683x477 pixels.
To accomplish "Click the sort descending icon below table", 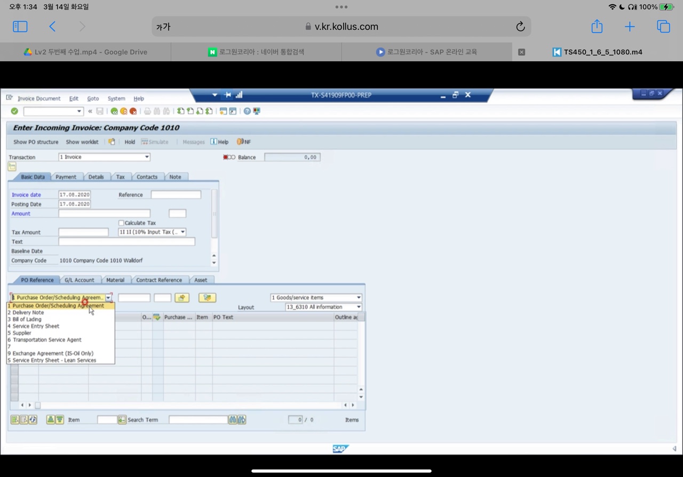I will (x=60, y=420).
